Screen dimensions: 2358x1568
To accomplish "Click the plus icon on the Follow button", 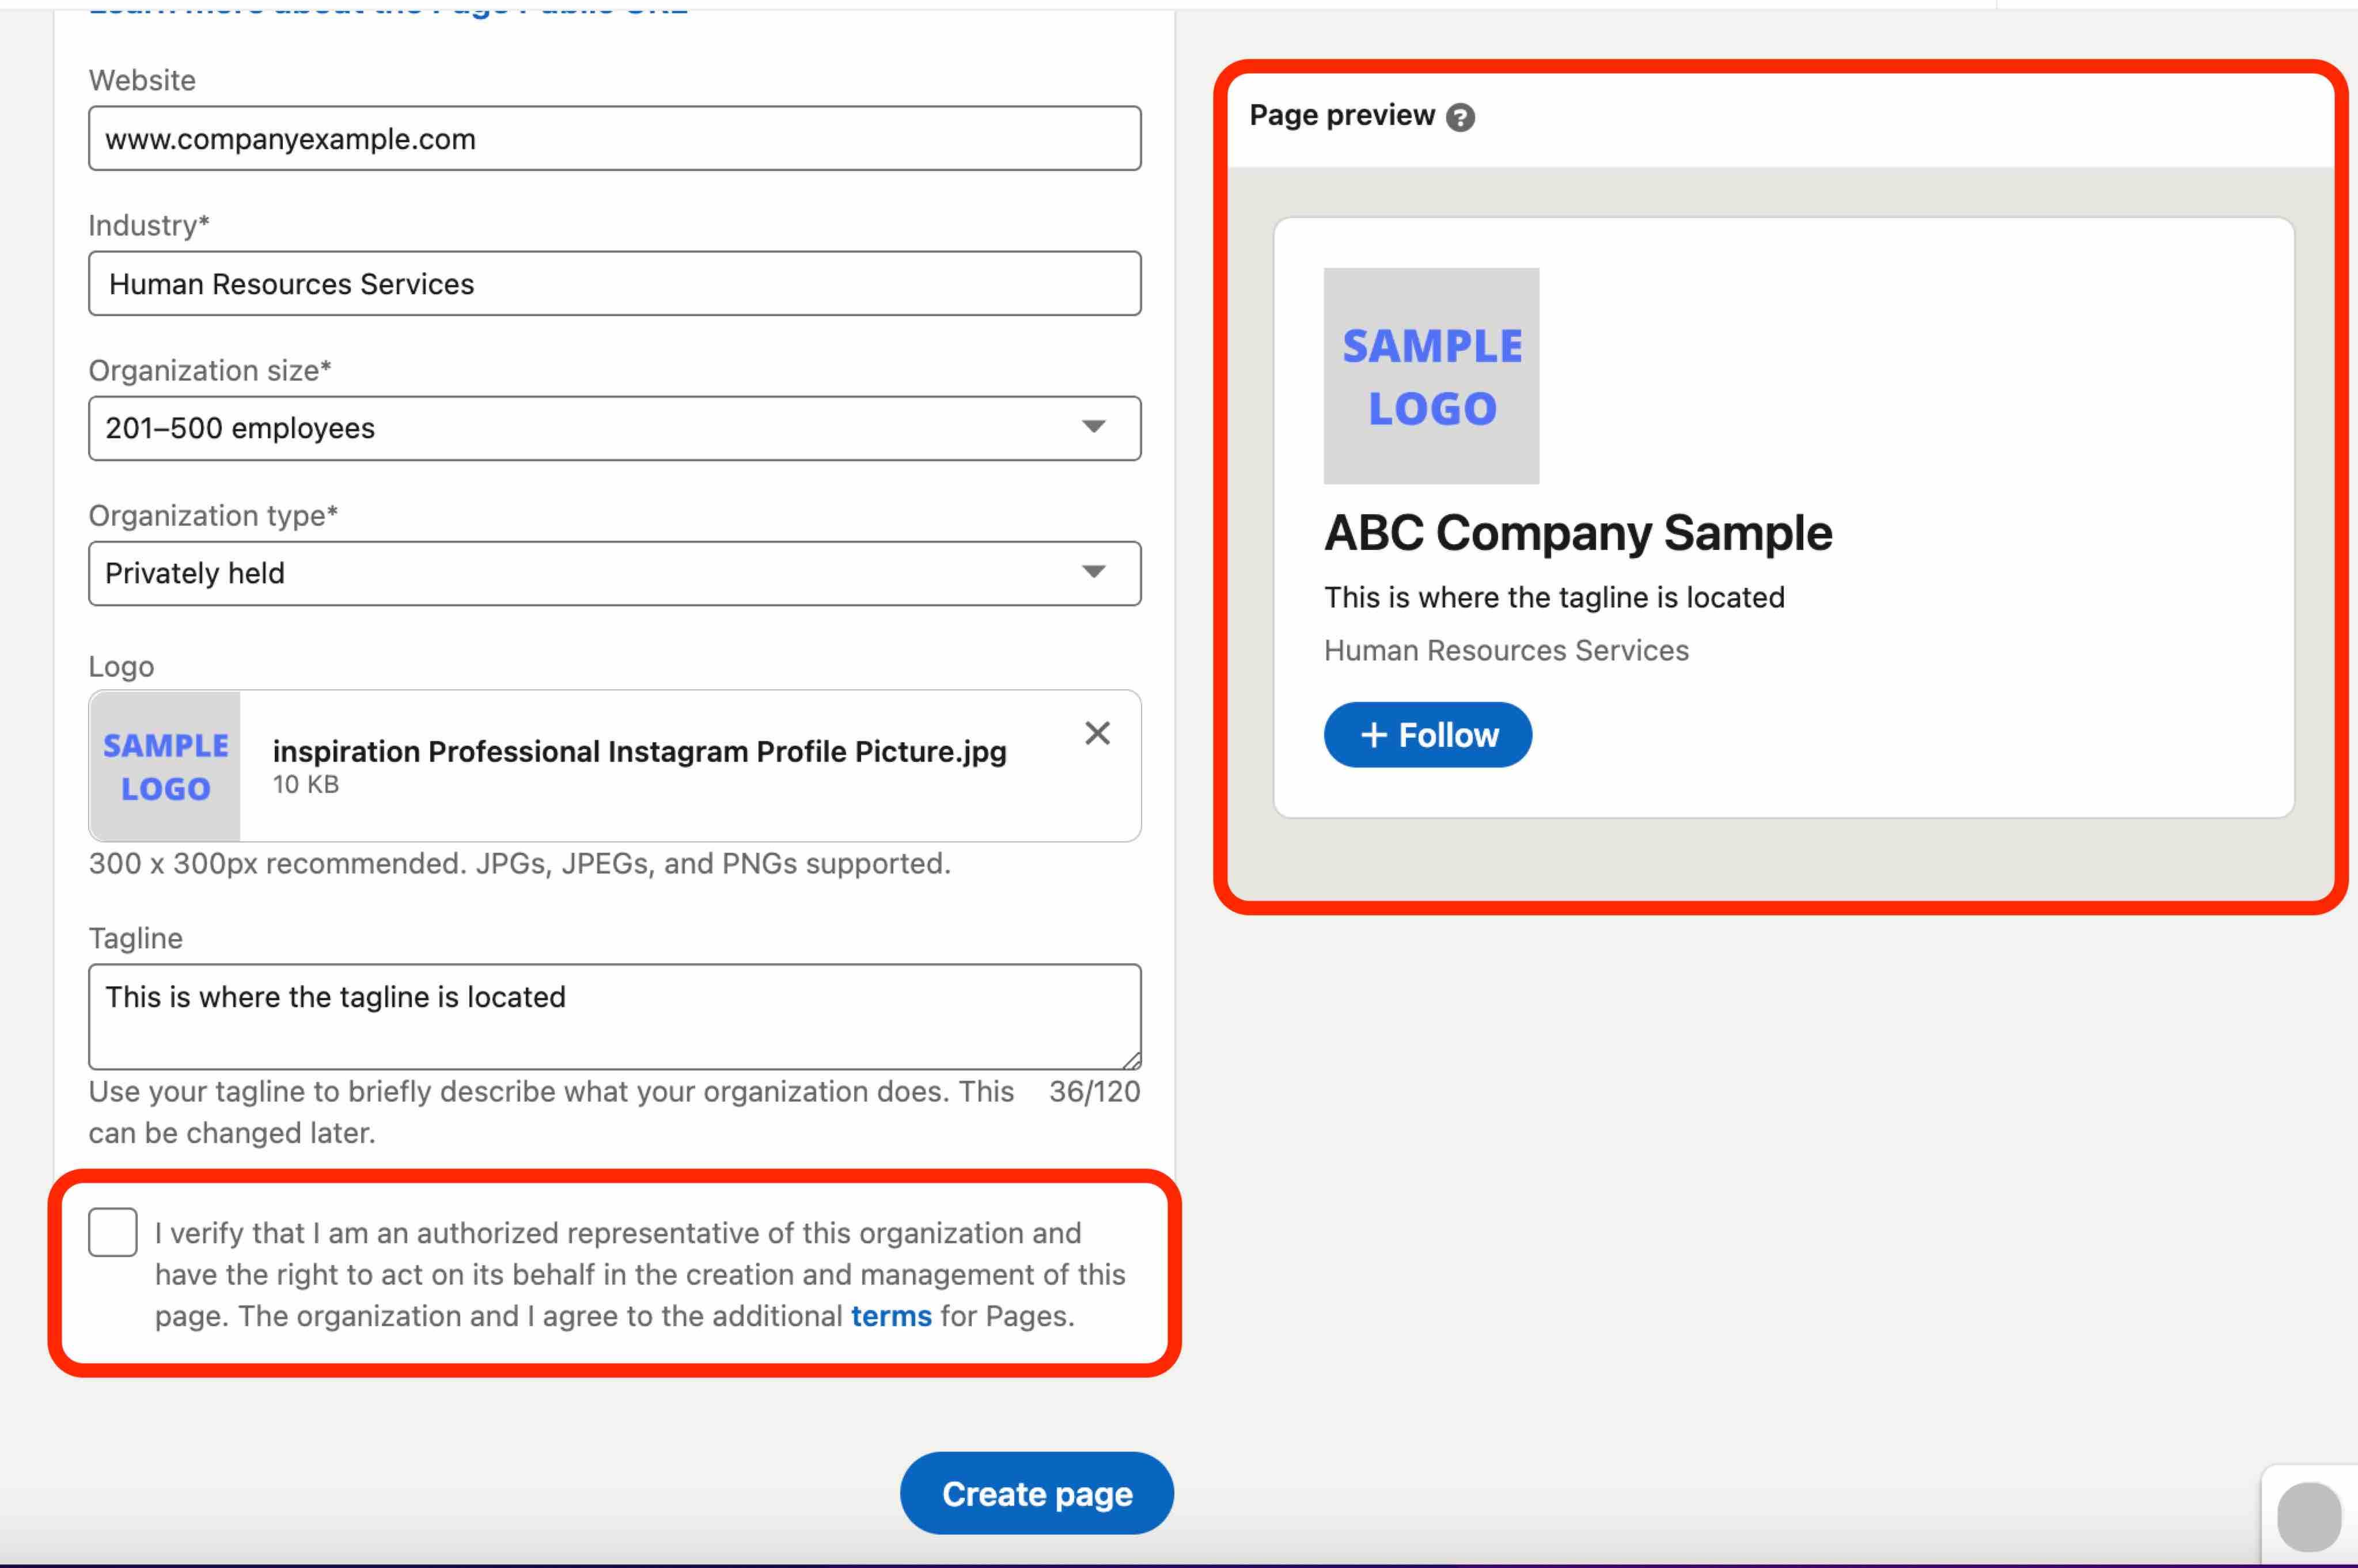I will [1375, 735].
